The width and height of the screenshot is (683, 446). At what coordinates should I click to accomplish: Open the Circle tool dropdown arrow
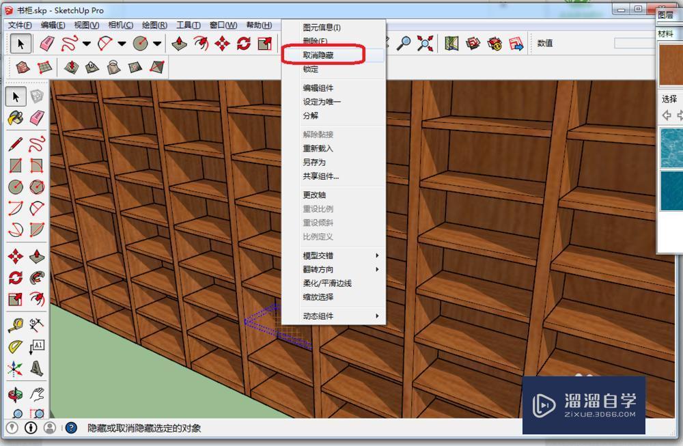pyautogui.click(x=156, y=42)
